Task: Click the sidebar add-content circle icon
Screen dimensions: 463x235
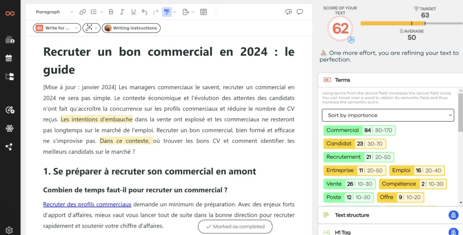Action: click(x=10, y=110)
